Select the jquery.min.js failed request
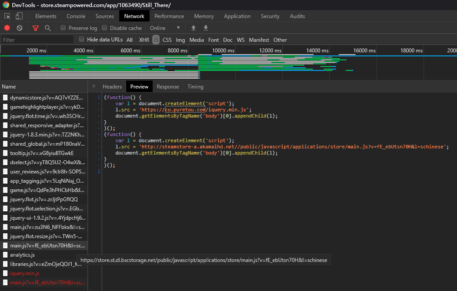Screen dimensions: 457x291 click(x=25, y=273)
